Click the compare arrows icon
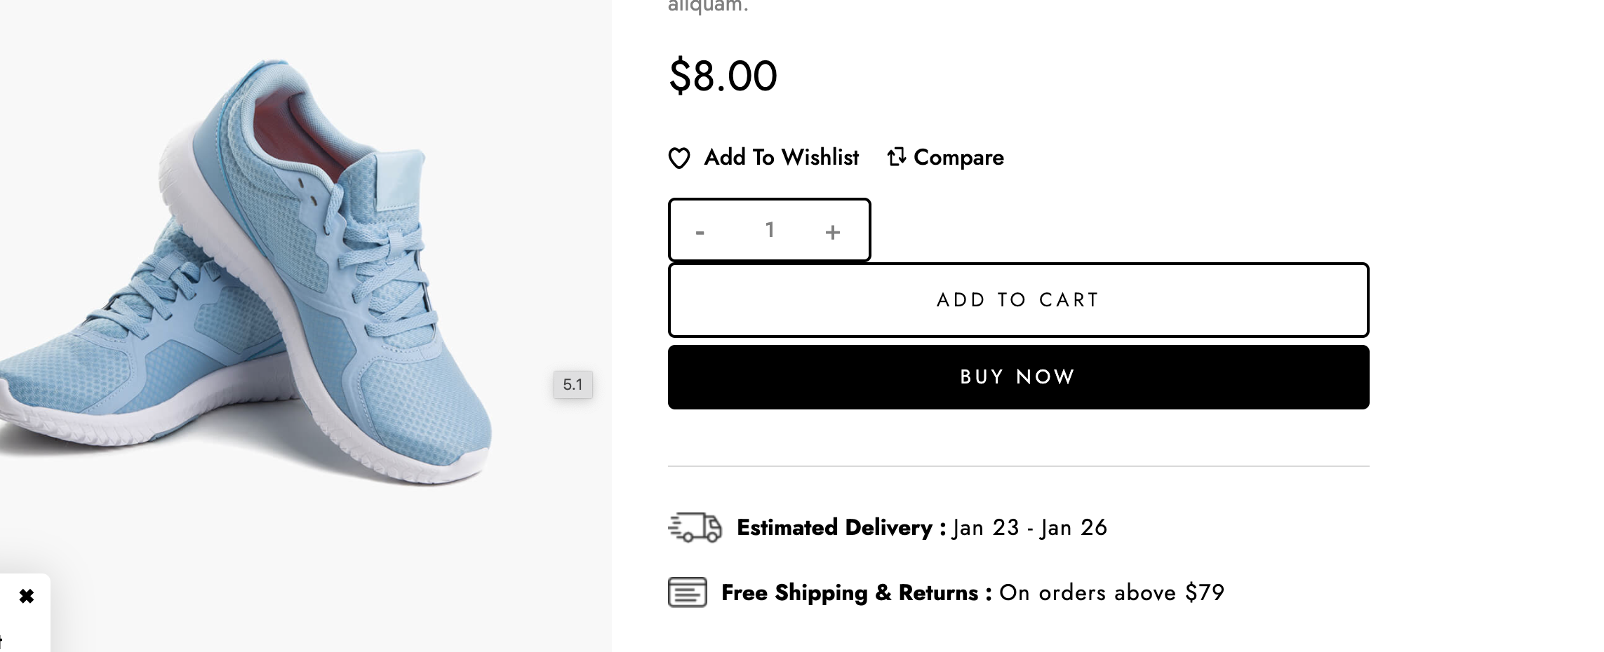The height and width of the screenshot is (652, 1604). (896, 157)
